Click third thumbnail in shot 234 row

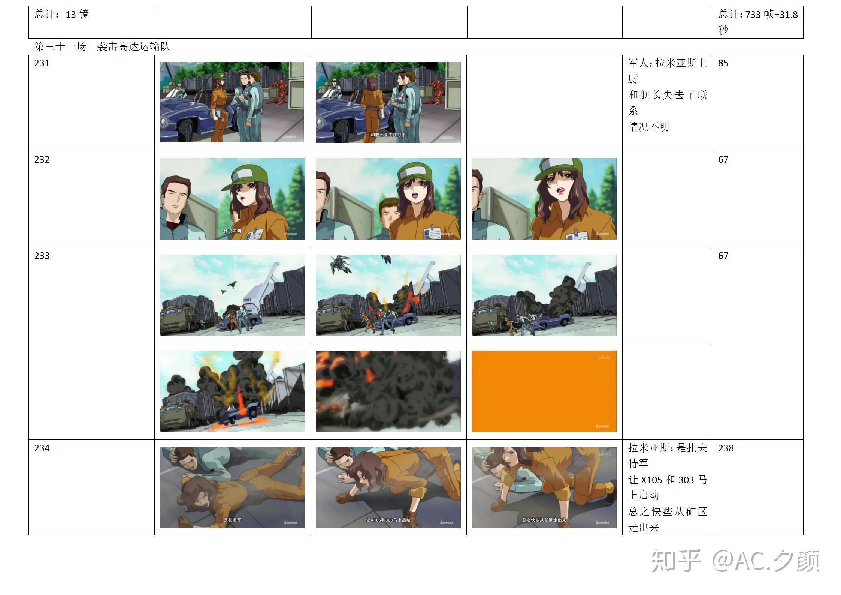point(544,487)
